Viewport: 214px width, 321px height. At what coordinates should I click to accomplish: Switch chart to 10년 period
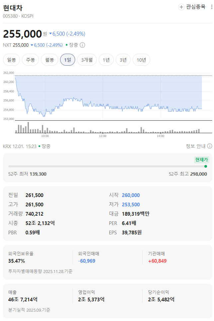click(x=141, y=60)
